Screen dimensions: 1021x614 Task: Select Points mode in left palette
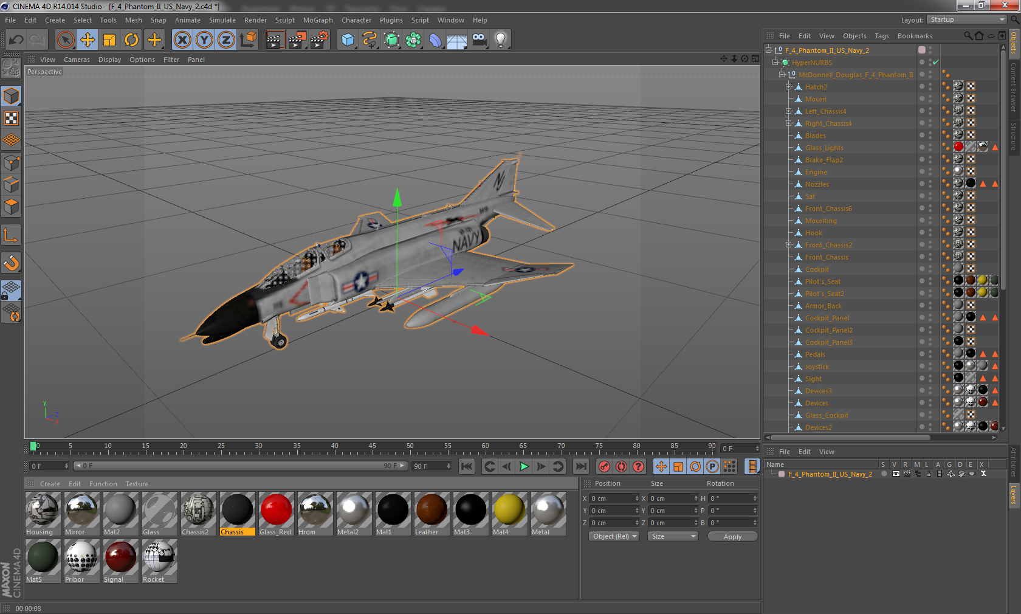(12, 162)
